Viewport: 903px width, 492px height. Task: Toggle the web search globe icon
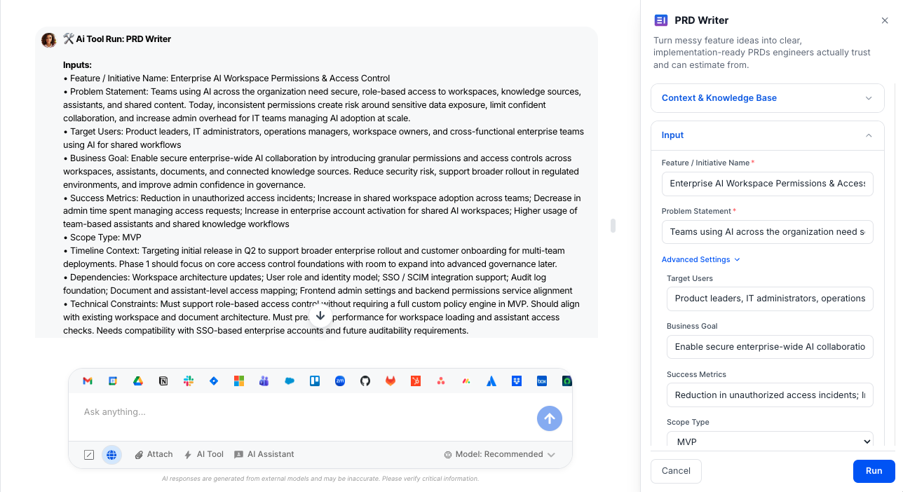point(111,455)
